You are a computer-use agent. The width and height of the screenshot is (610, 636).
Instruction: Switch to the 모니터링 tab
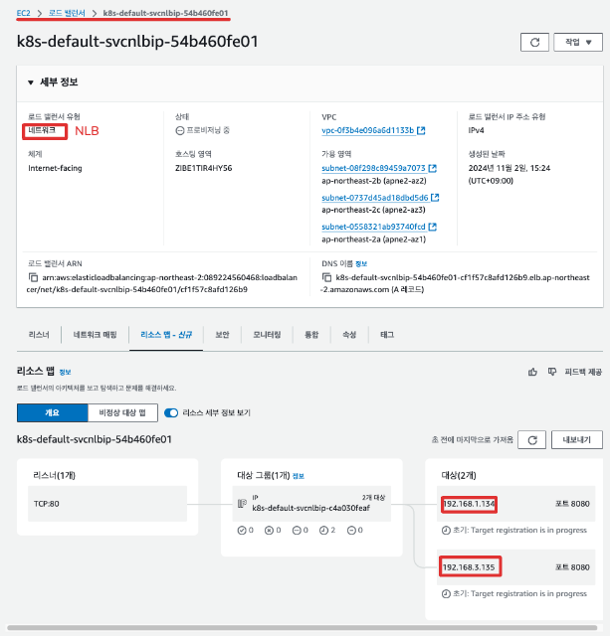point(267,335)
